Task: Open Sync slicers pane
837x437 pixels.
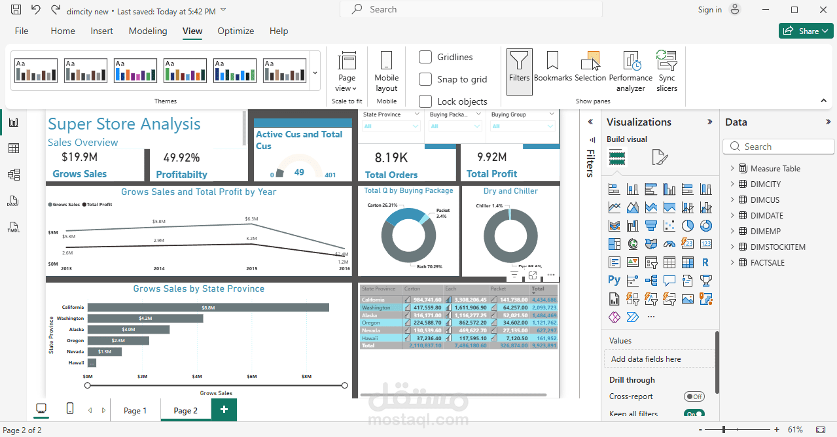Action: [x=667, y=72]
